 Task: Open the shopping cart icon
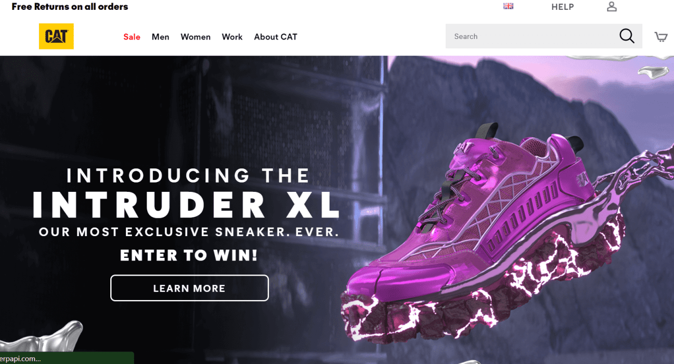[x=661, y=36]
